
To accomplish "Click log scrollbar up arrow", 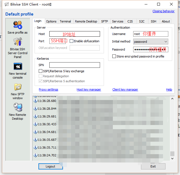I will [x=172, y=99].
